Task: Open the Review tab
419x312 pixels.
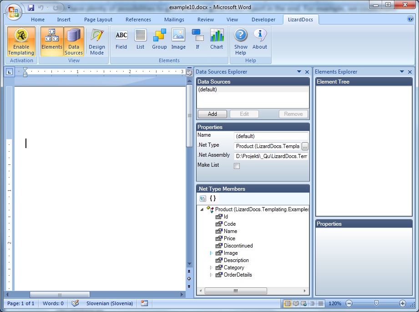Action: tap(206, 20)
